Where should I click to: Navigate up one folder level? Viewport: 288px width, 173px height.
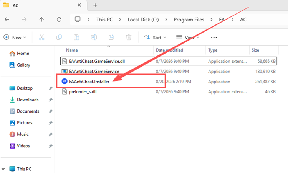click(41, 20)
